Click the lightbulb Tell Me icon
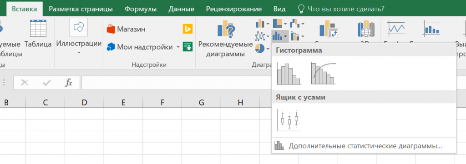The height and width of the screenshot is (164, 466). coord(301,9)
